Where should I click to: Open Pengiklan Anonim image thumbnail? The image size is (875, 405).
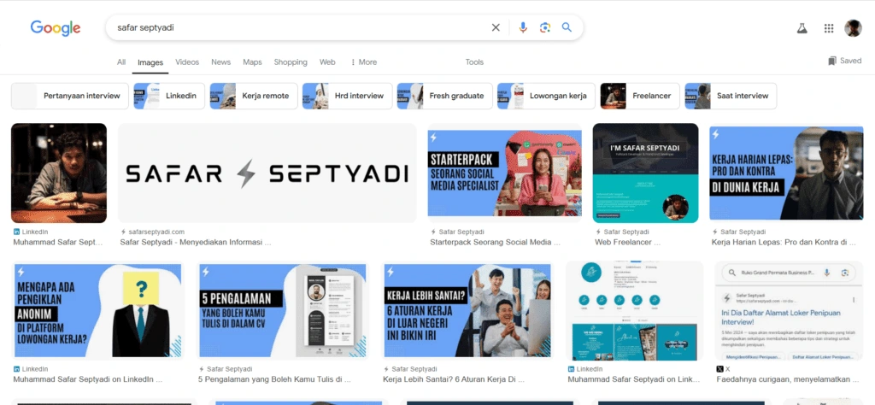[97, 311]
